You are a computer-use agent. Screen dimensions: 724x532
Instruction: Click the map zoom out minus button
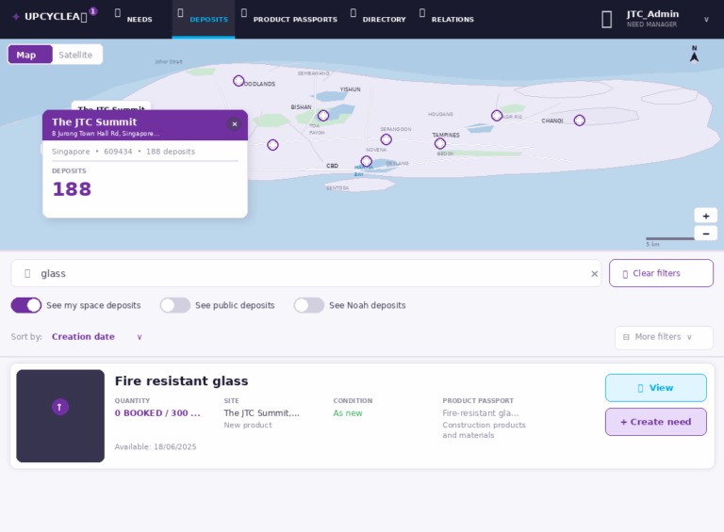point(705,234)
